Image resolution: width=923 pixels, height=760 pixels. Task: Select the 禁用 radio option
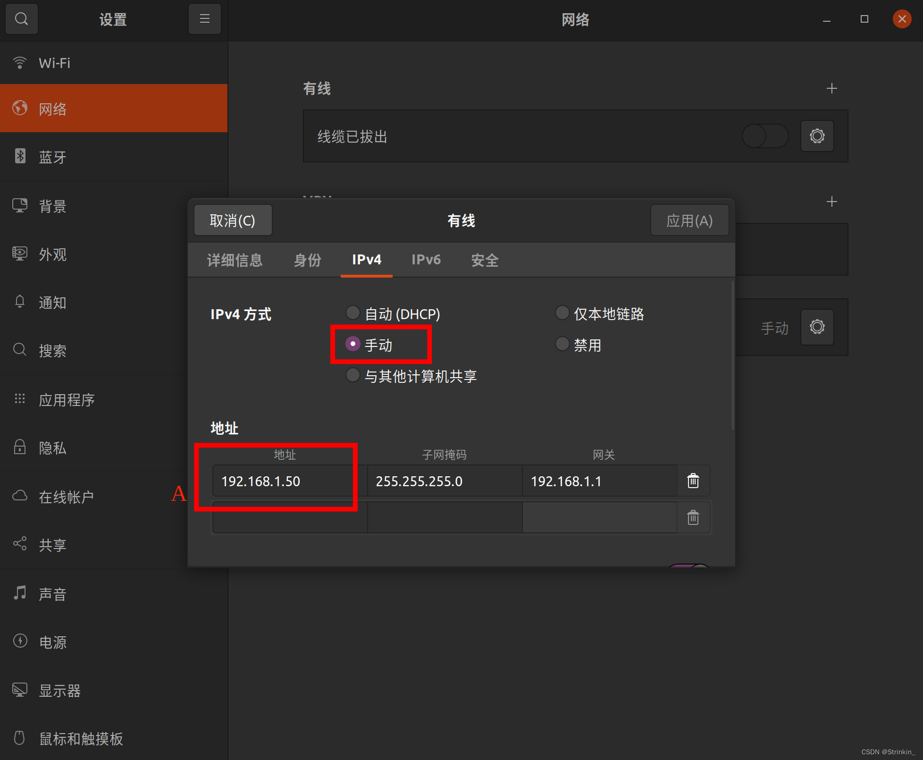tap(562, 344)
